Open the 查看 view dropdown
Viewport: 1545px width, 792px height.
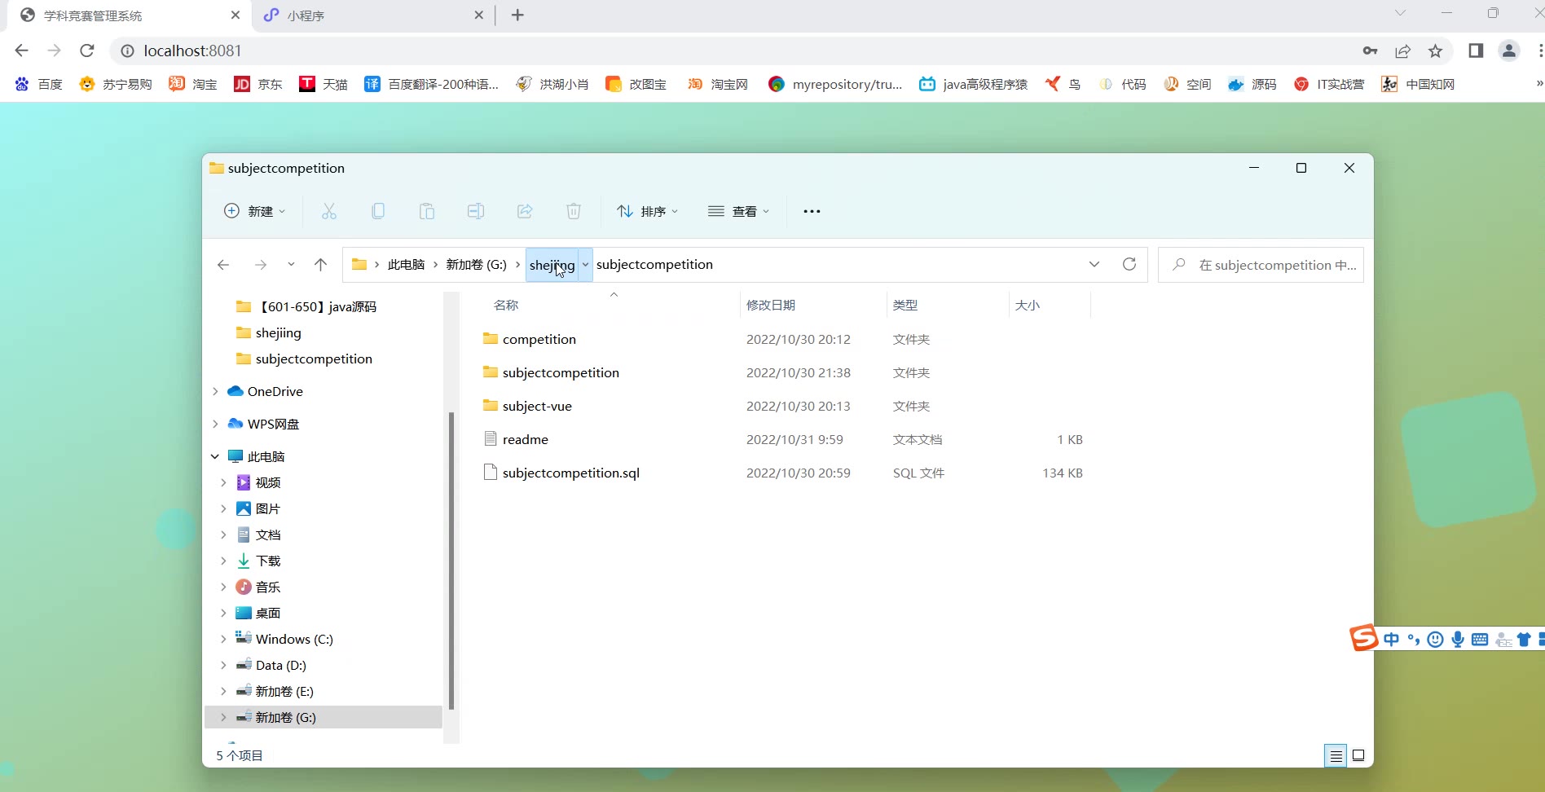[x=739, y=212]
